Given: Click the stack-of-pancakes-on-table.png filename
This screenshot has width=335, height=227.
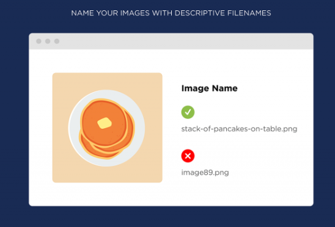Looking at the screenshot, I should click(239, 129).
